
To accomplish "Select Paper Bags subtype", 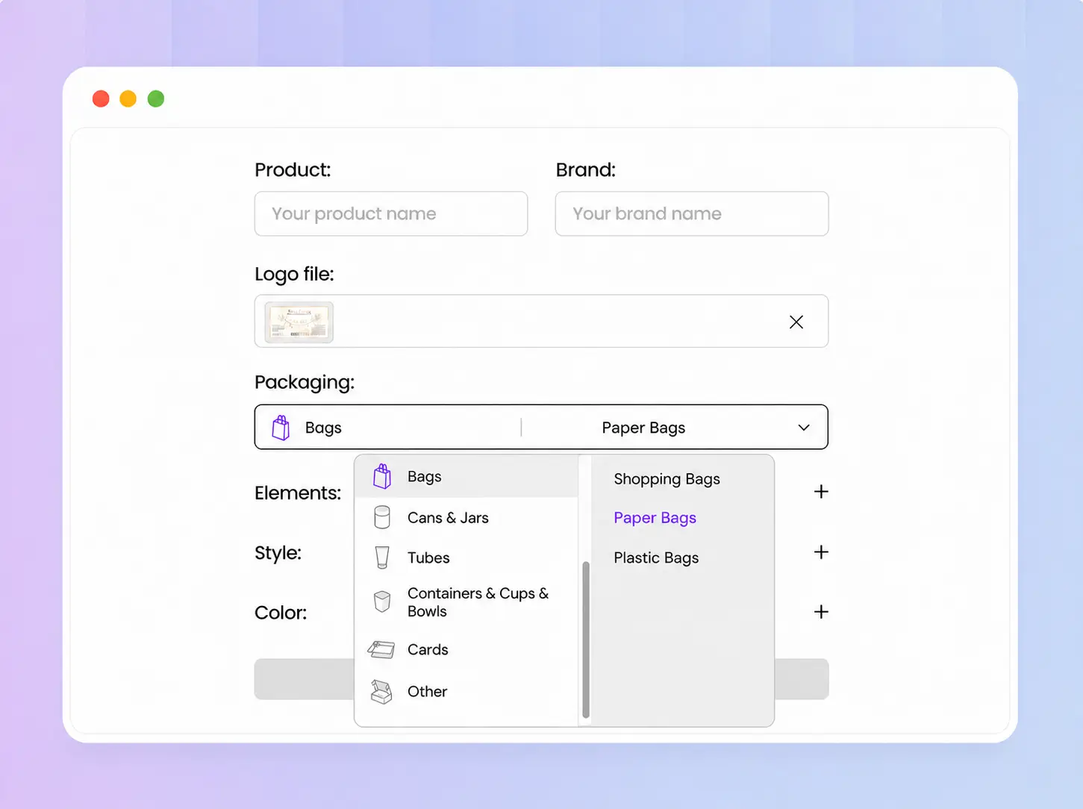I will click(655, 518).
